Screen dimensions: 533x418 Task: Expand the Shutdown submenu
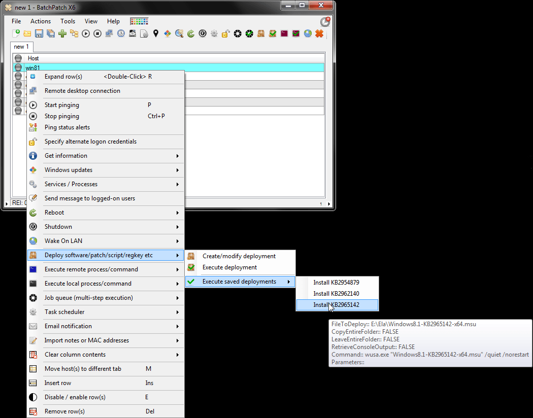point(106,226)
